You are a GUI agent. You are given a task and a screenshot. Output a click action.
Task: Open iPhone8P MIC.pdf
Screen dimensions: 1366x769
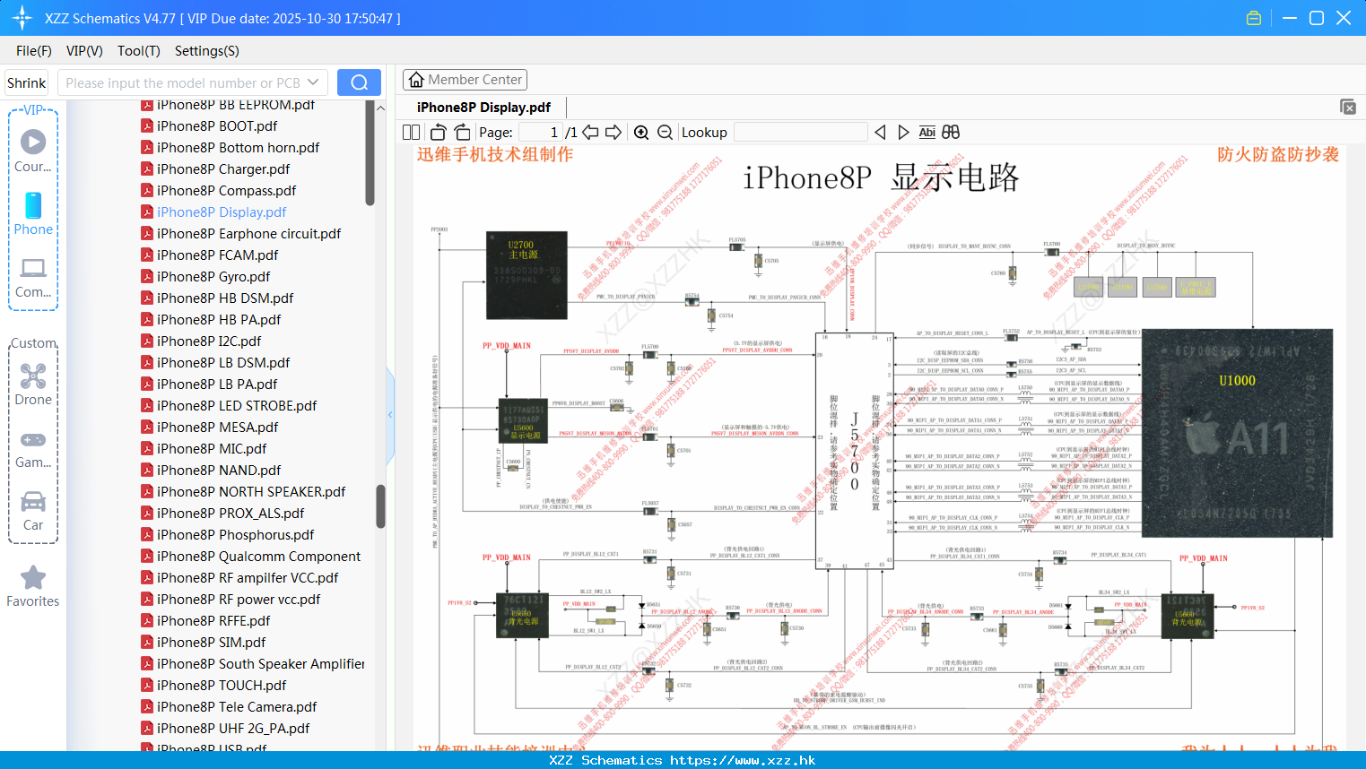pyautogui.click(x=212, y=449)
